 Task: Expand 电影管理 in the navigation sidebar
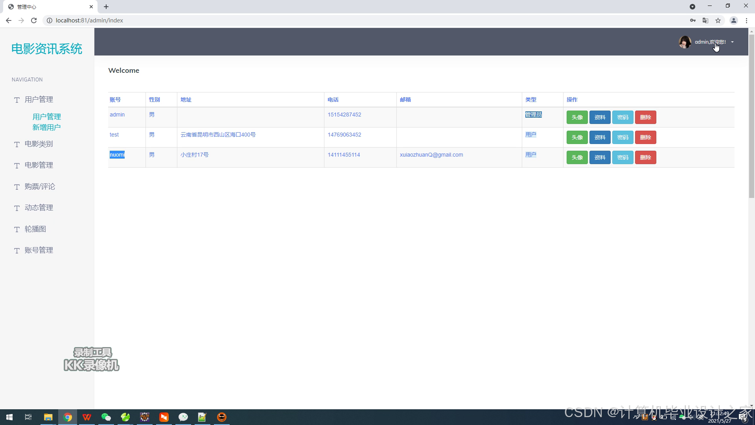[39, 165]
